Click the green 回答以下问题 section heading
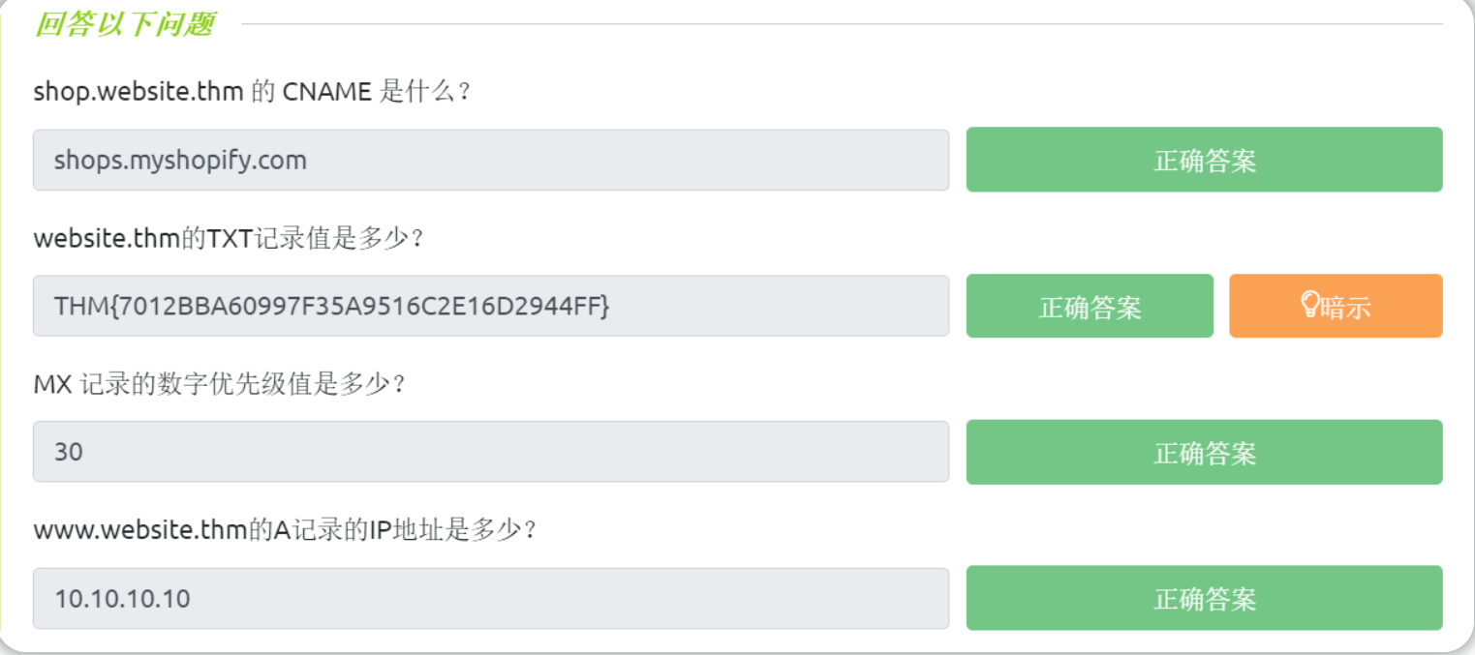1475x655 pixels. 124,24
